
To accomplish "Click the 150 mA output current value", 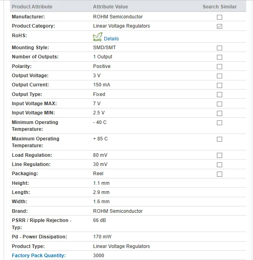I will (x=101, y=85).
